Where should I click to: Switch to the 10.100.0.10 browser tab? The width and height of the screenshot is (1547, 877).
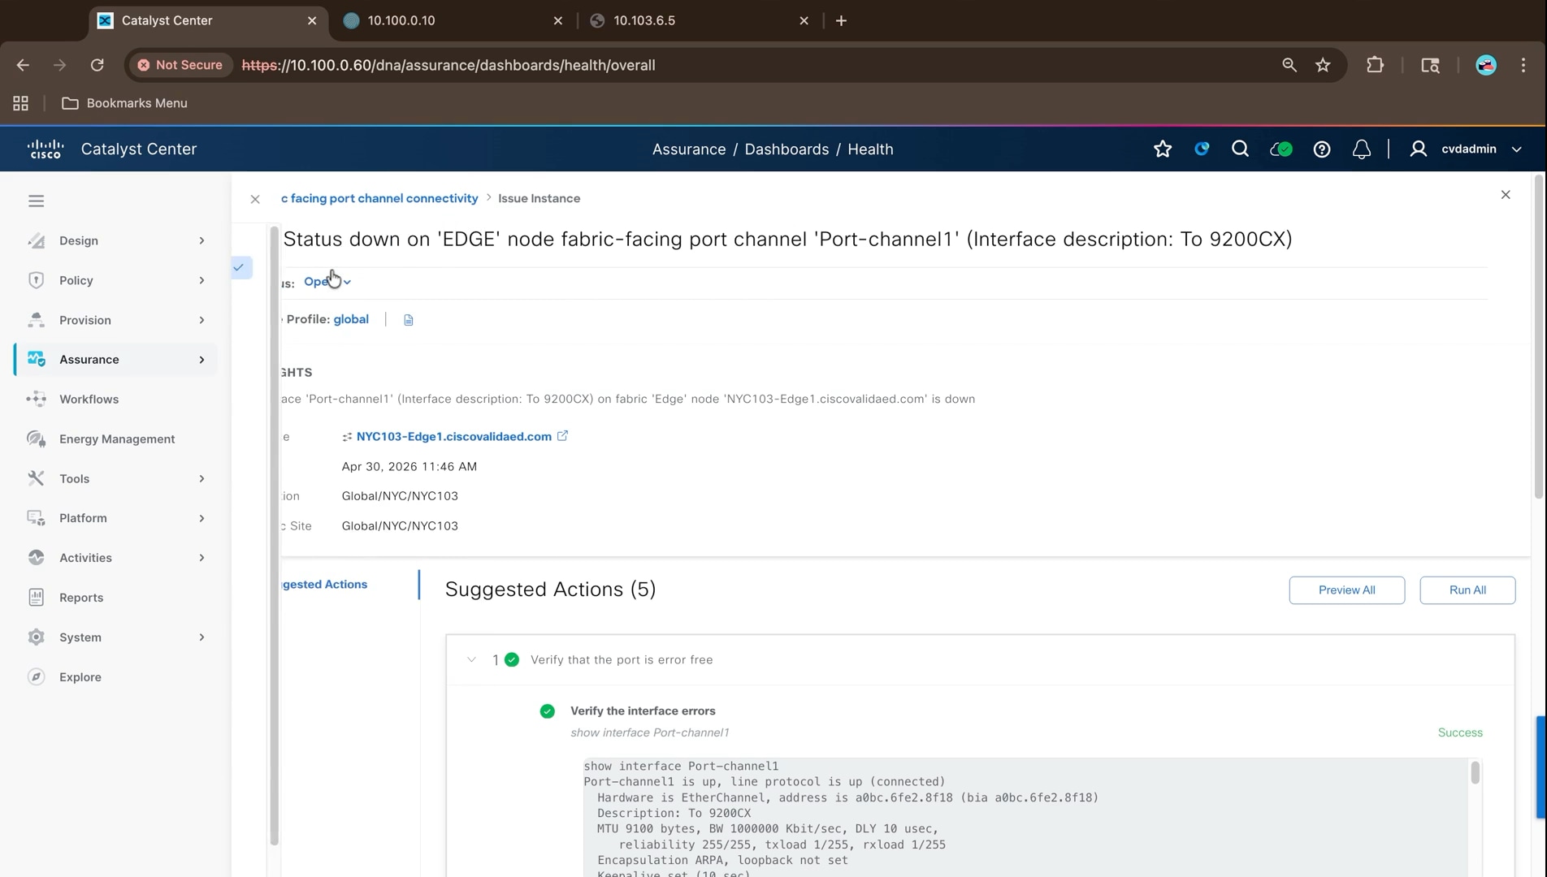453,20
